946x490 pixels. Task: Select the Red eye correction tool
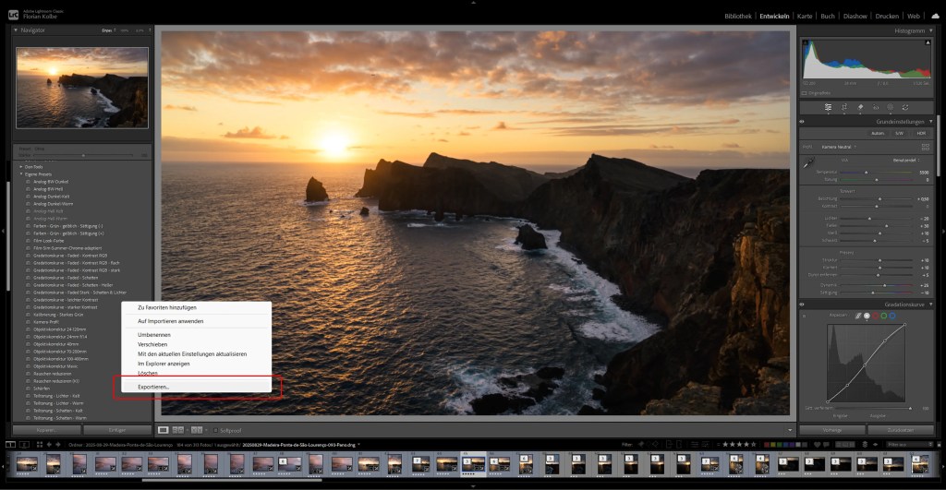tap(875, 107)
